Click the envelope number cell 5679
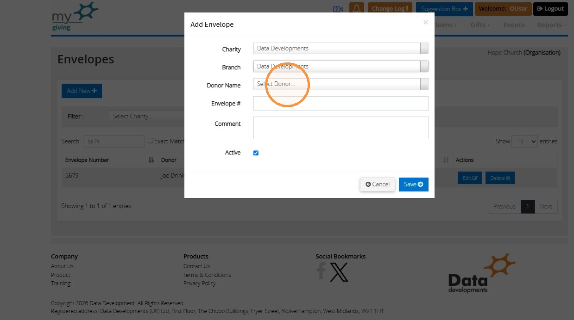This screenshot has width=574, height=320. click(72, 176)
